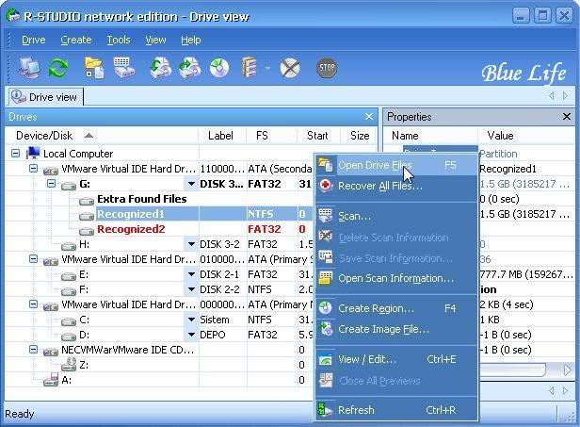Open the dropdown arrow on F: row

coord(191,289)
